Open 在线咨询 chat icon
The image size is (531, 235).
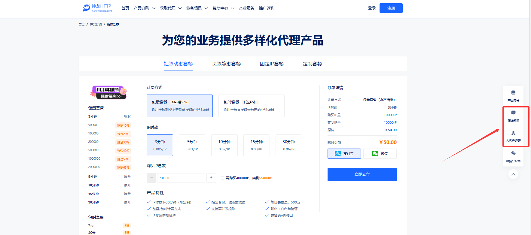click(513, 113)
